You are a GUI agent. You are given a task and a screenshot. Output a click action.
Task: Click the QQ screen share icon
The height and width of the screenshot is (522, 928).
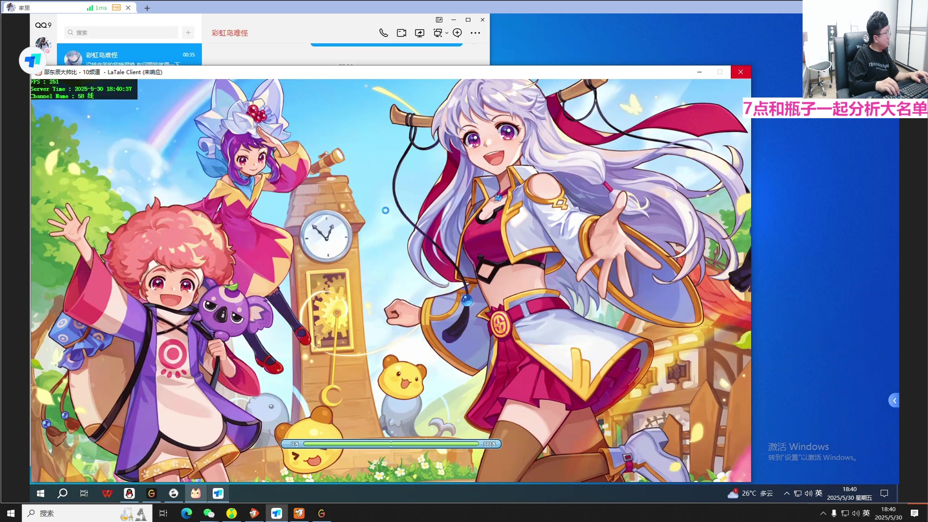click(x=420, y=33)
